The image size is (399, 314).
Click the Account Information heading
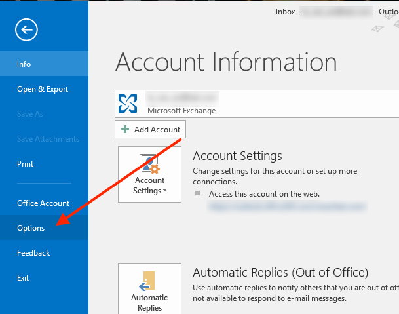coord(226,62)
